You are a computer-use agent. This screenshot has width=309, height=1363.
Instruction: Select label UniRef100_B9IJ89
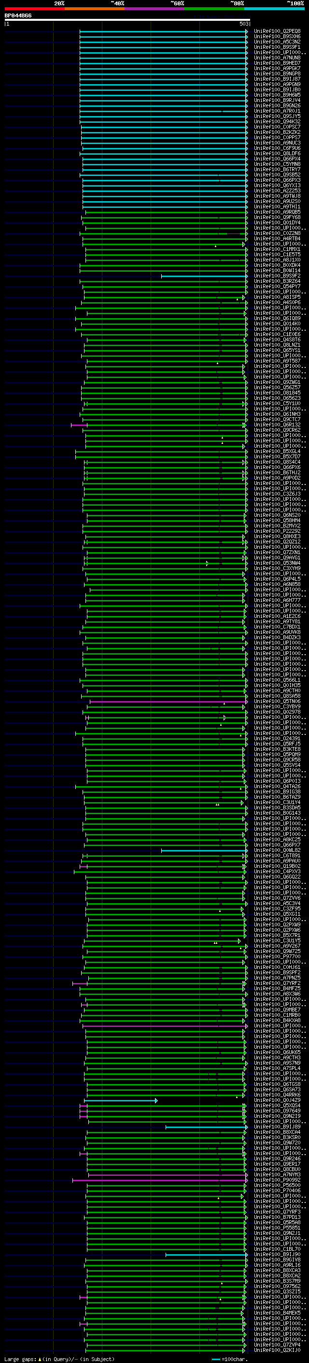coord(277,1127)
